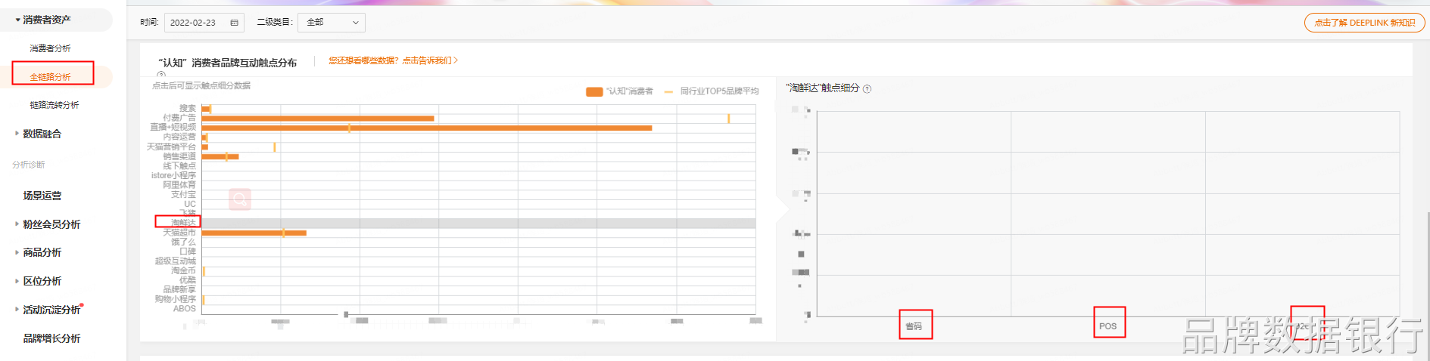Image resolution: width=1430 pixels, height=361 pixels.
Task: Click the 线下触点 chart row label
Action: [179, 166]
